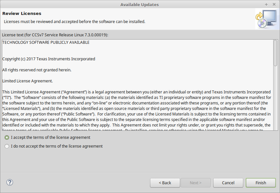Click the help question mark icon
The height and width of the screenshot is (193, 280).
pyautogui.click(x=10, y=182)
